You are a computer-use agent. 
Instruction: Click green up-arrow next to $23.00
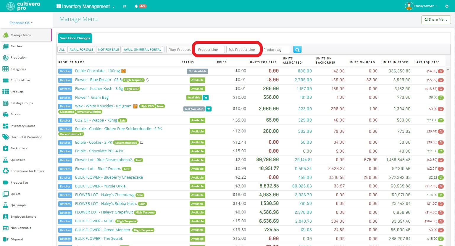pyautogui.click(x=441, y=120)
